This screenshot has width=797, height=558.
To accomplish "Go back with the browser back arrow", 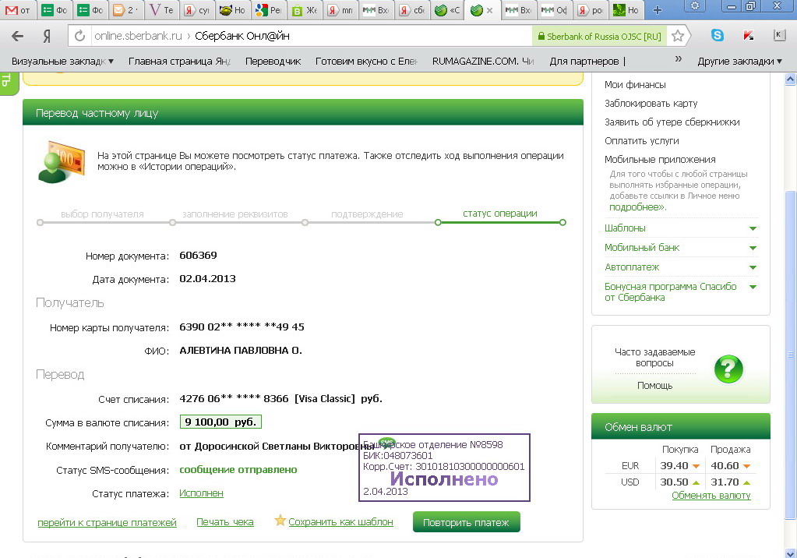I will coord(18,36).
